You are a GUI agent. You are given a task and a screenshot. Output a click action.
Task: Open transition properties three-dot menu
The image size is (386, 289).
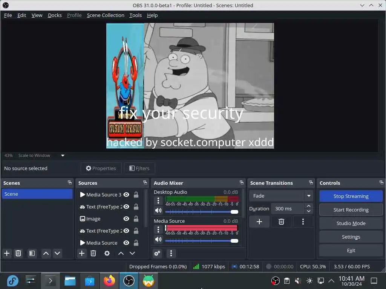click(303, 222)
